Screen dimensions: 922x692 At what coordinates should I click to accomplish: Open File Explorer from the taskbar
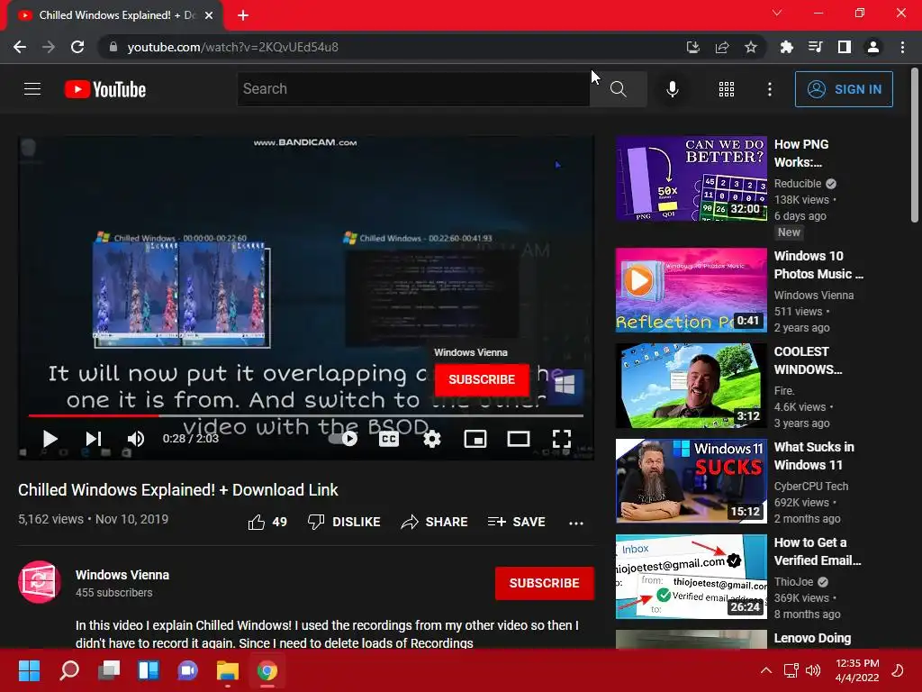[228, 670]
